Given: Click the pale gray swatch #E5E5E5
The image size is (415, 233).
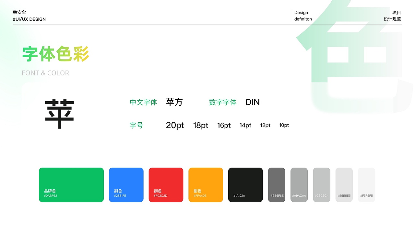Looking at the screenshot, I should click(x=344, y=185).
